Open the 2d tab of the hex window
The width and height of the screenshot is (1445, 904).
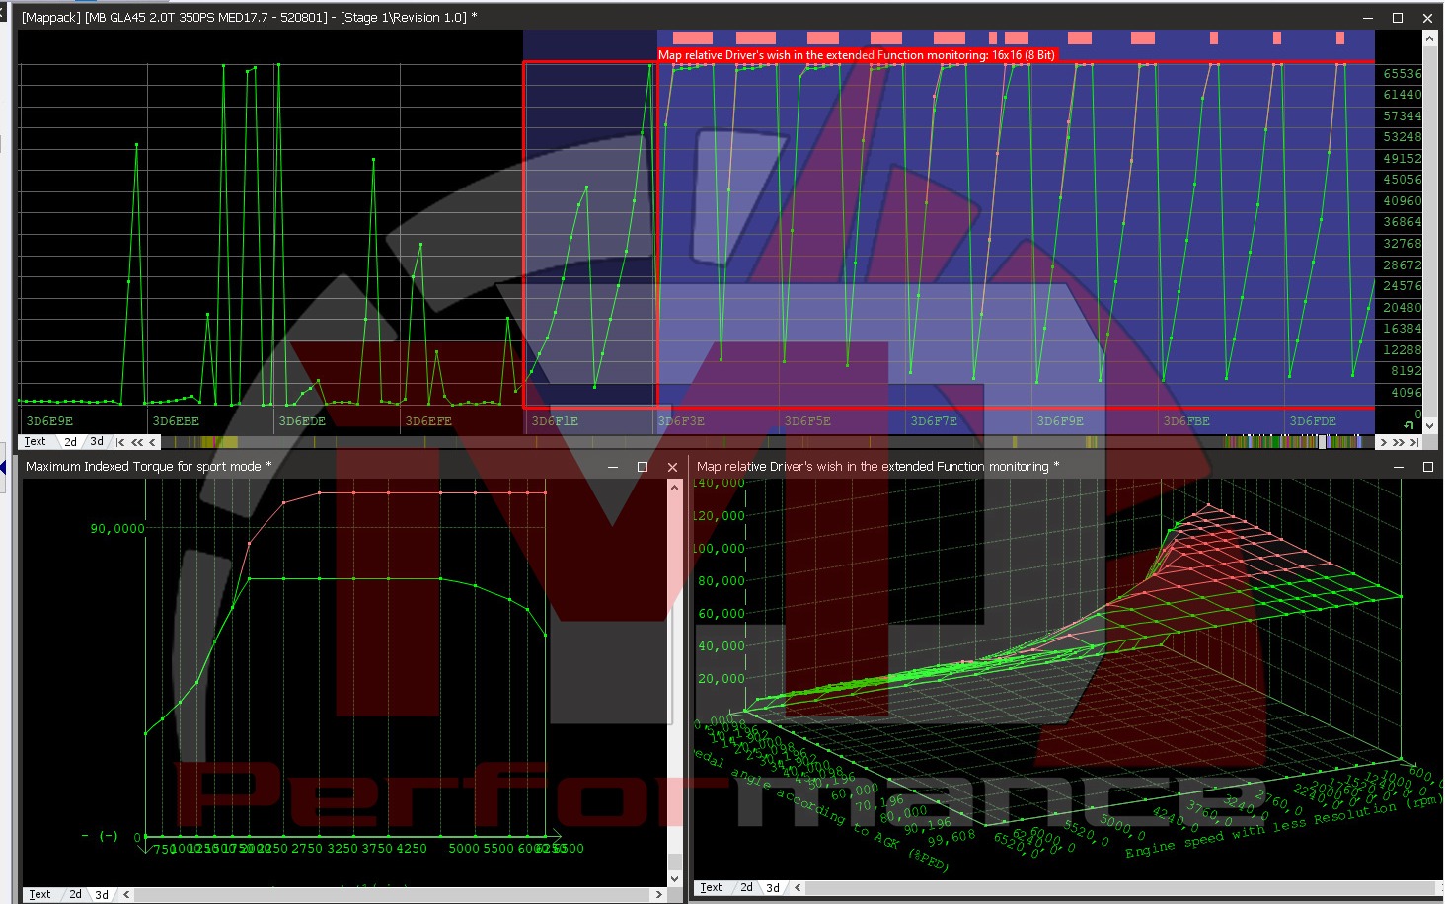click(x=70, y=442)
